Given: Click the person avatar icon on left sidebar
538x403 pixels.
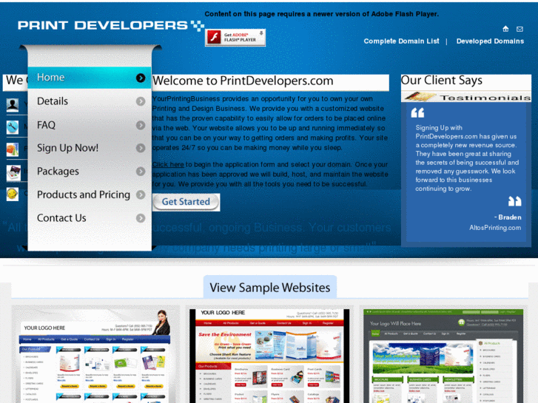Looking at the screenshot, I should coord(13,104).
